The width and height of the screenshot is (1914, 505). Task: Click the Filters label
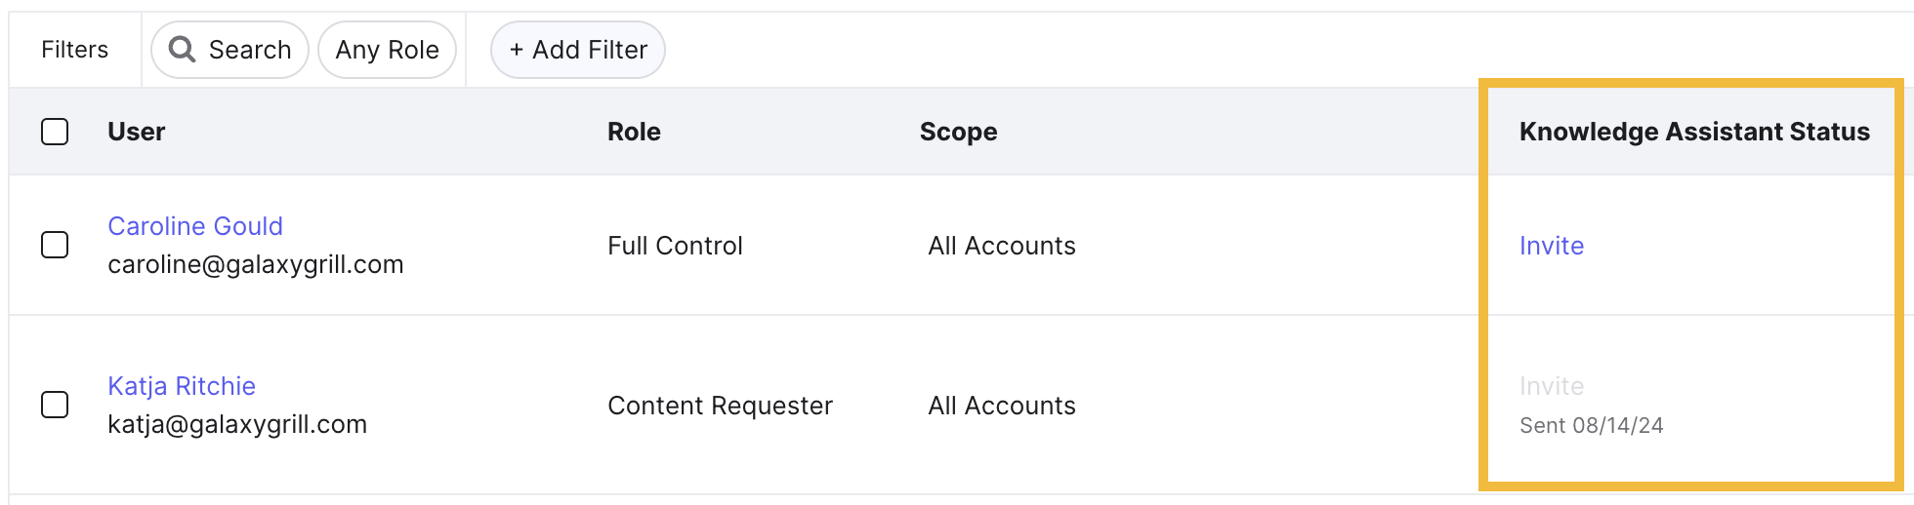point(74,50)
